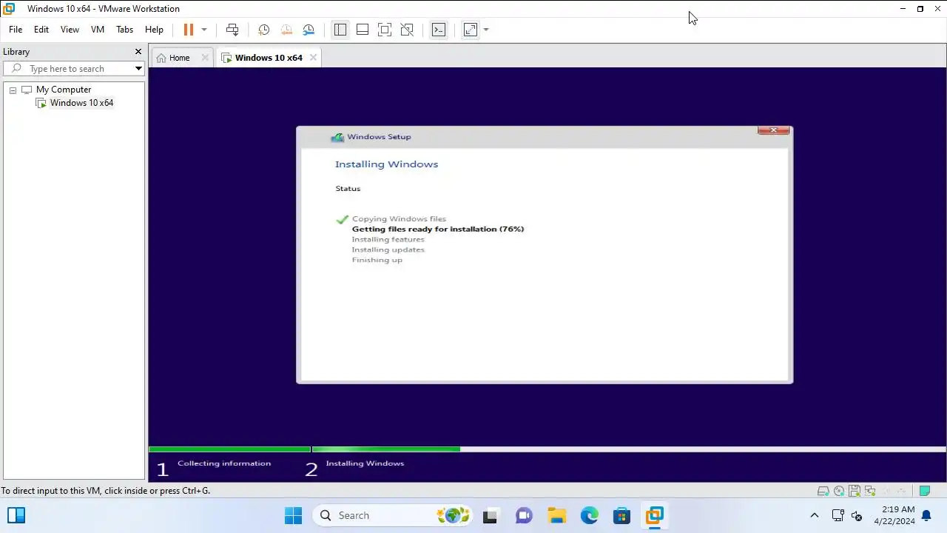Screen dimensions: 947x533
Task: Click the muted volume tray icon
Action: pyautogui.click(x=857, y=515)
